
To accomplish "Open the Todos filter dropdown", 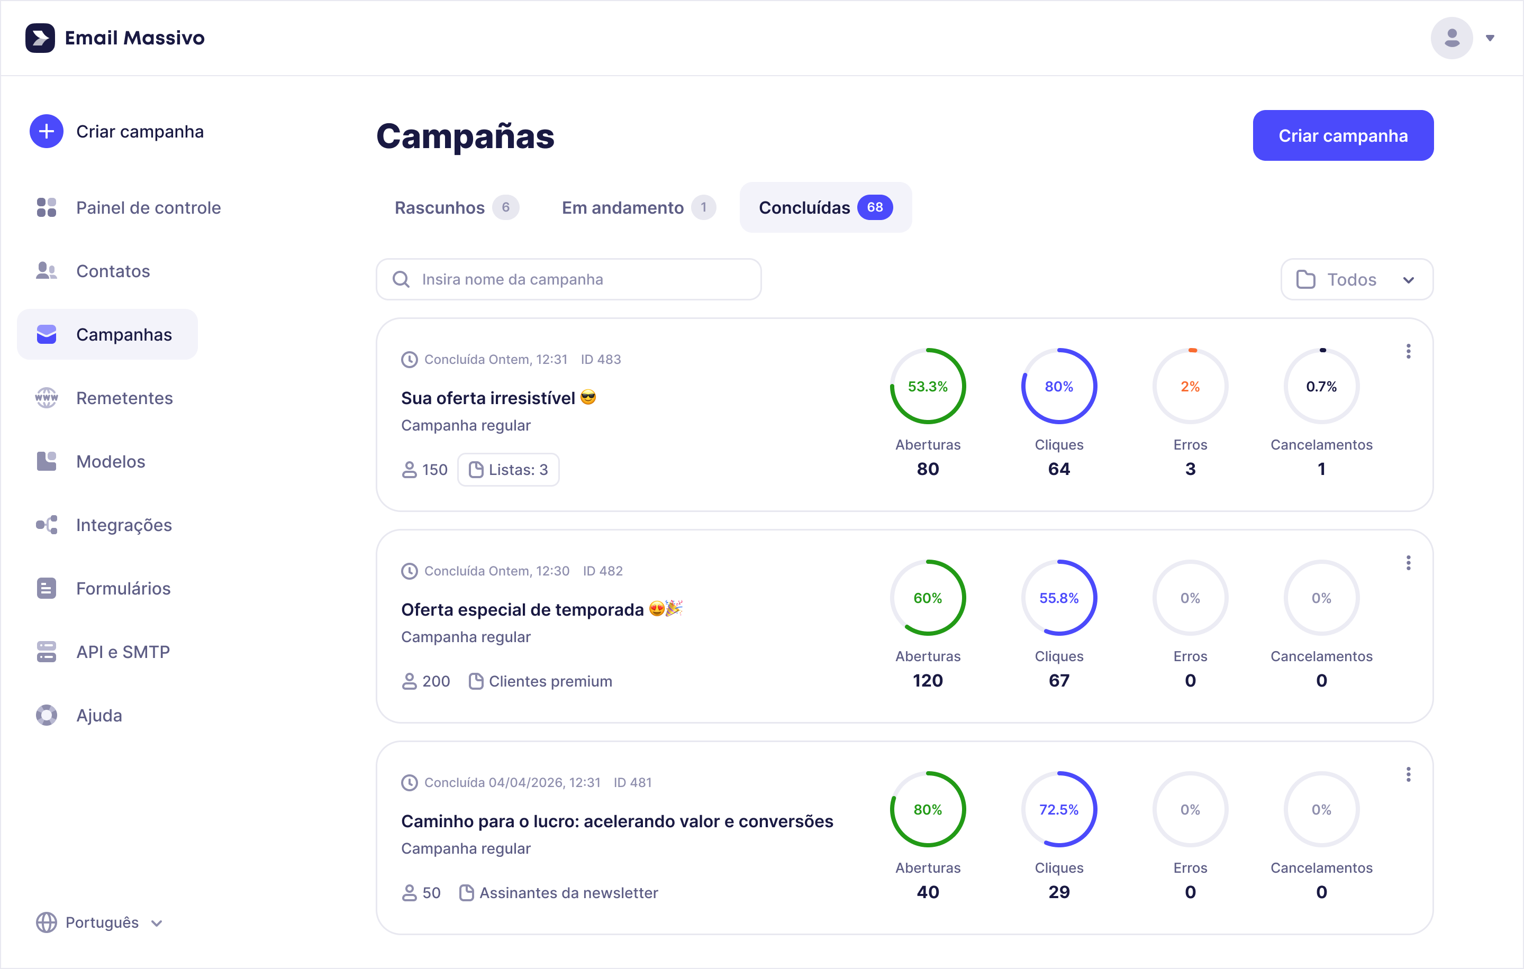I will coord(1356,279).
